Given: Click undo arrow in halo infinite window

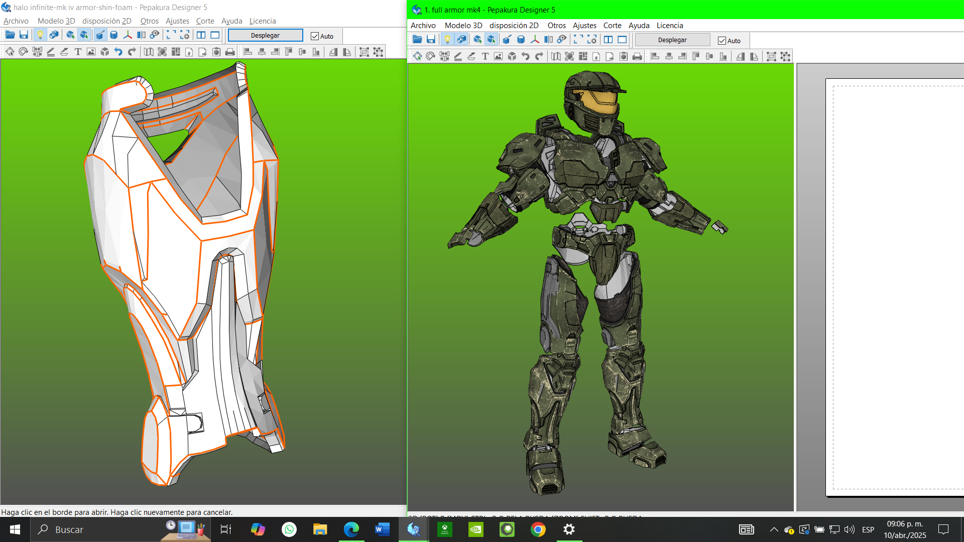Looking at the screenshot, I should (118, 52).
